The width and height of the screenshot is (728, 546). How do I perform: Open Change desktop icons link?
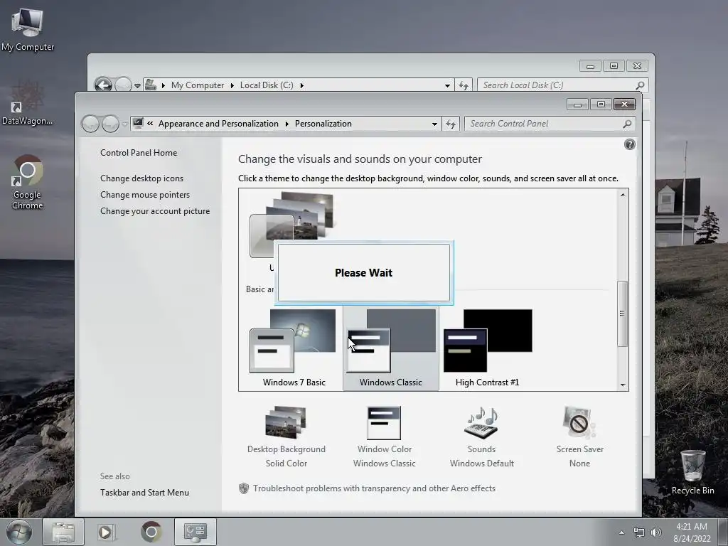coord(141,178)
